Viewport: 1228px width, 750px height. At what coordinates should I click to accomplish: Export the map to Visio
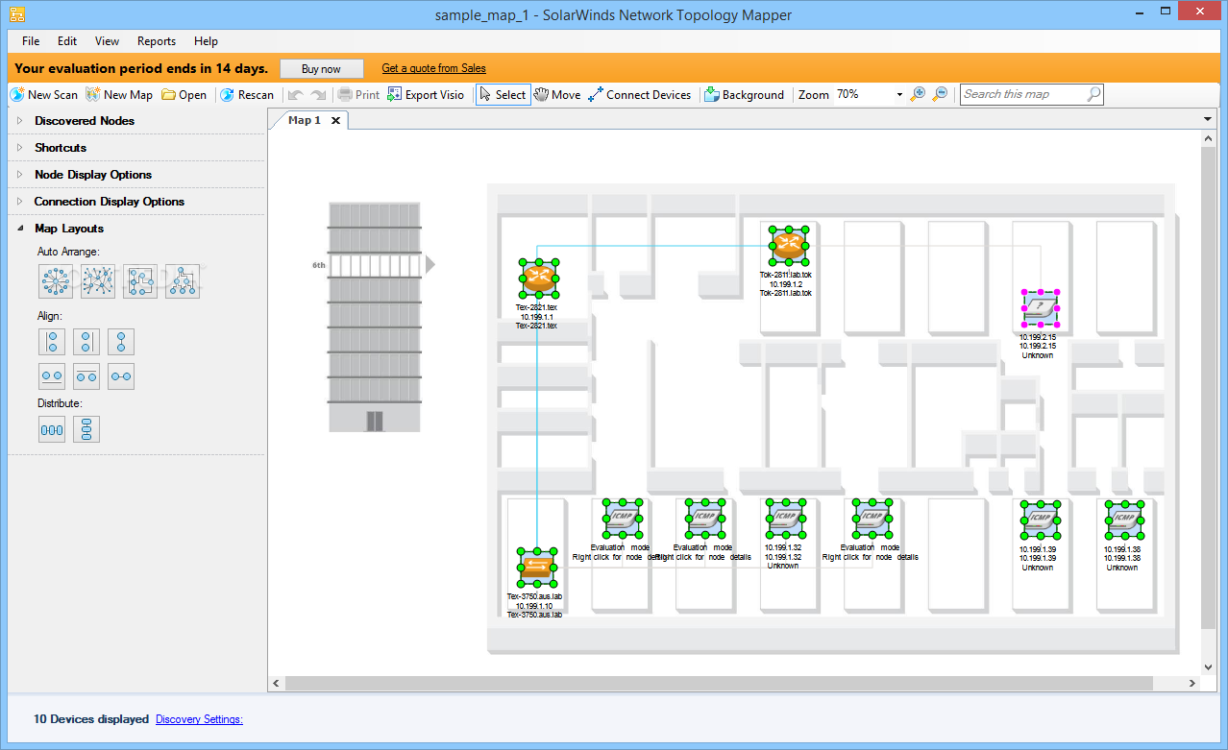pos(426,95)
